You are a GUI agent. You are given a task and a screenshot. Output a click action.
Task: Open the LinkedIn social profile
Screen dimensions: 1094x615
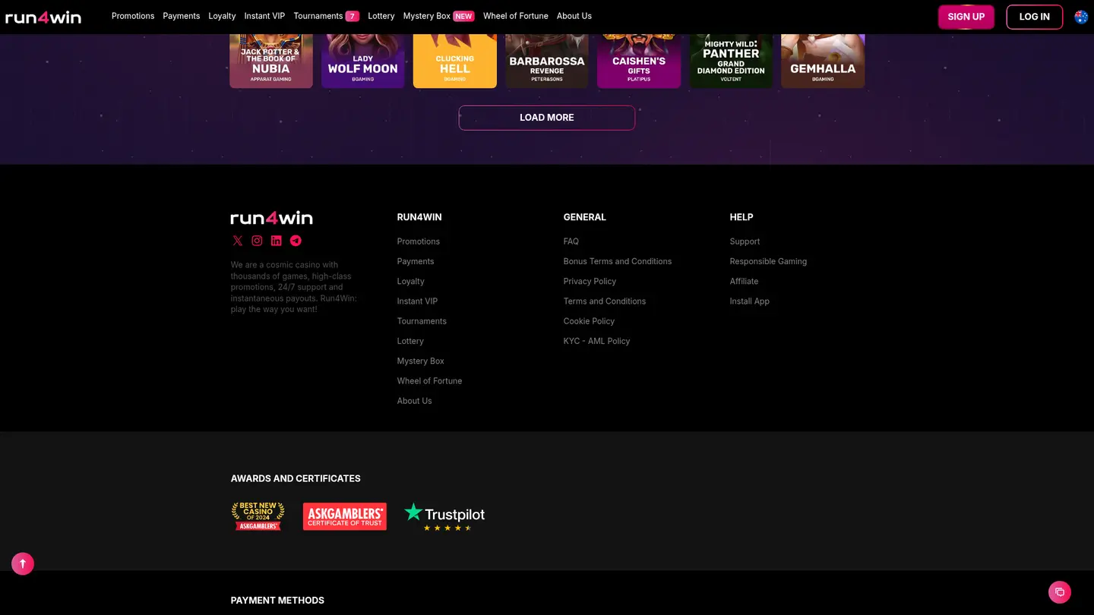coord(277,241)
